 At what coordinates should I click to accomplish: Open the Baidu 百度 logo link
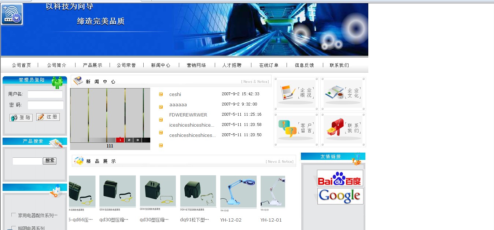340,178
